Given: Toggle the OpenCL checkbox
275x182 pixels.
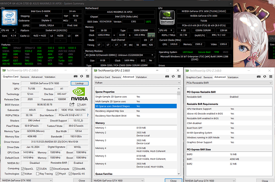Looking at the screenshot, I should click(x=23, y=169).
